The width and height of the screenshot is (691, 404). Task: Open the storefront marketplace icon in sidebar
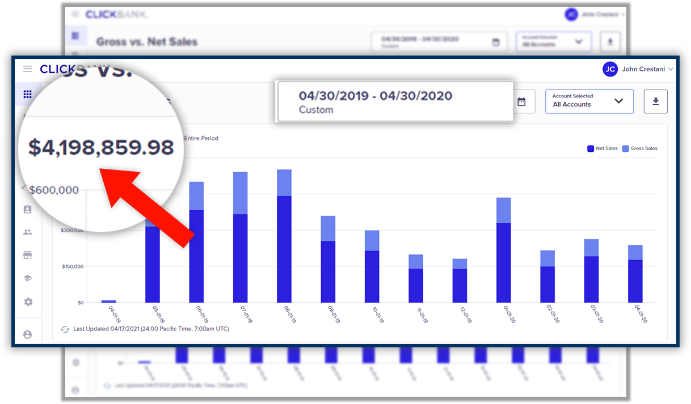[x=27, y=255]
